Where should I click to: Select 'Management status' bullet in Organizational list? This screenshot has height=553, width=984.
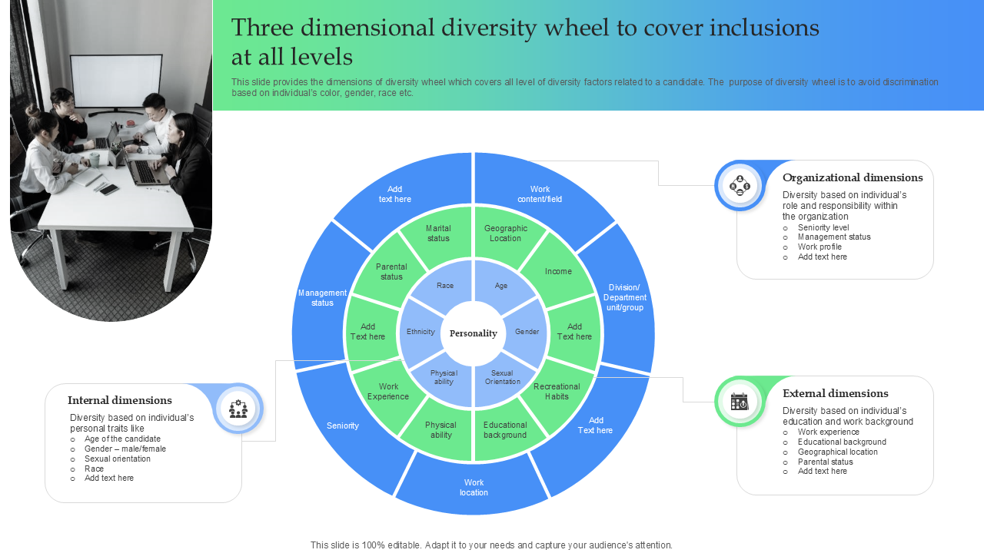coord(834,237)
